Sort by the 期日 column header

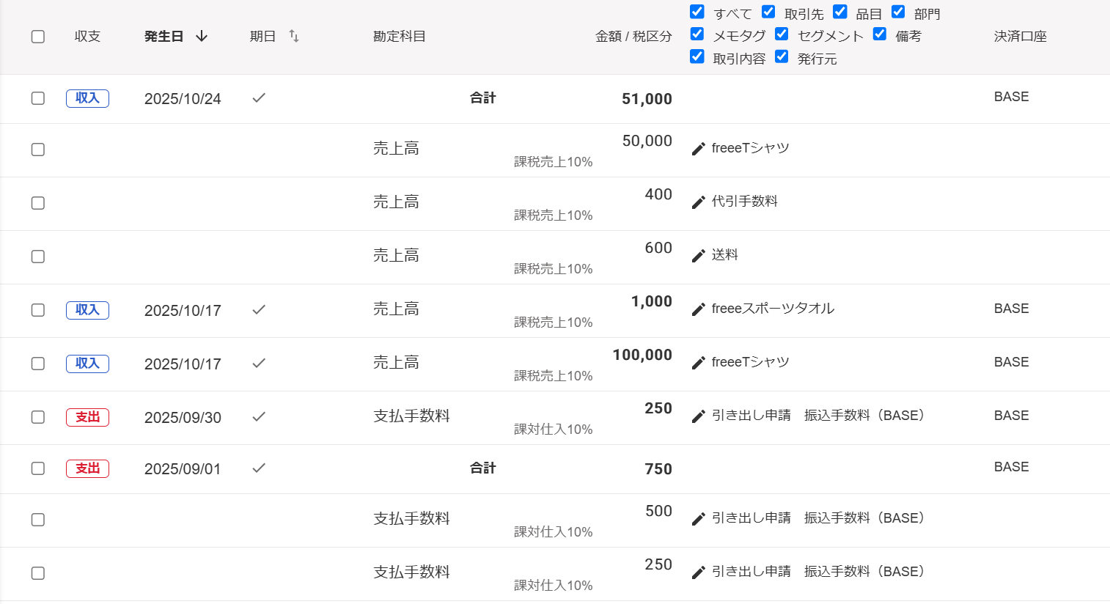[262, 37]
